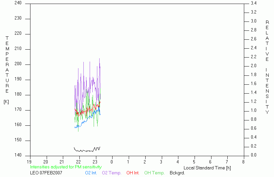Click the 200 temperature axis value
The image size is (274, 177).
(x=18, y=64)
